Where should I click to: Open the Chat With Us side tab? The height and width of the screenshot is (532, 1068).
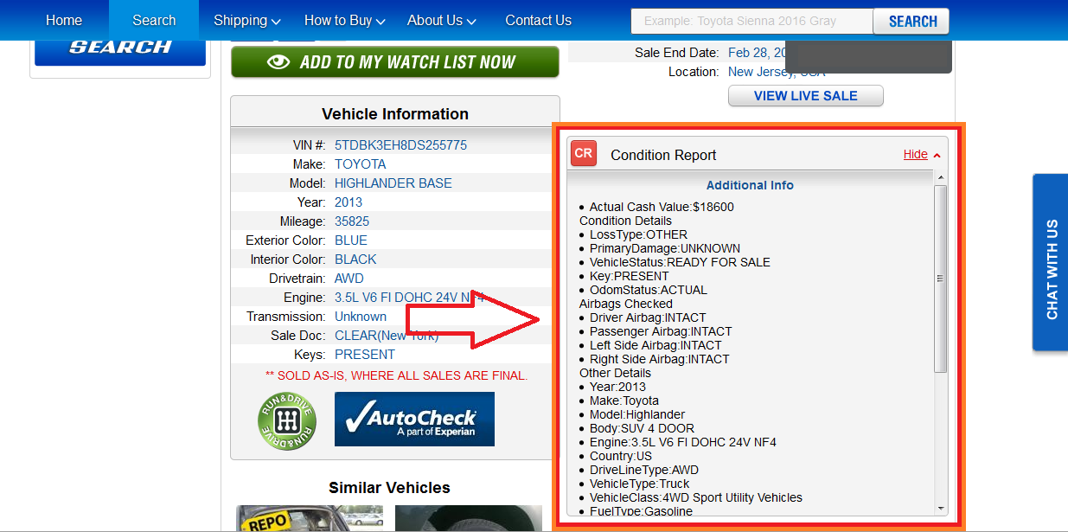coord(1050,262)
